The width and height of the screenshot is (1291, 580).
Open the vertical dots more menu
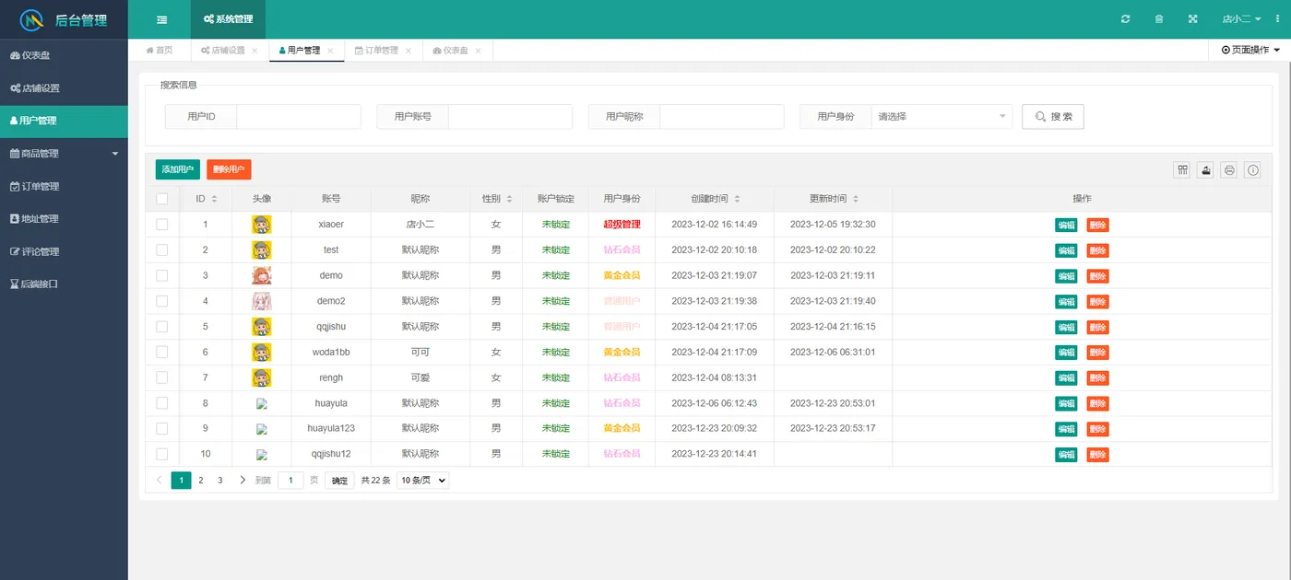[x=1277, y=19]
